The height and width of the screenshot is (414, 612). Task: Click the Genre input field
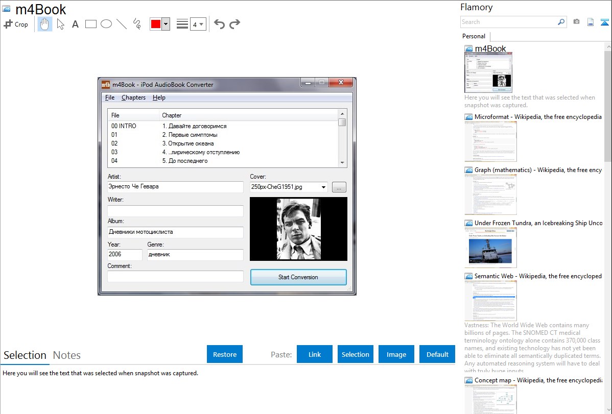click(x=195, y=254)
